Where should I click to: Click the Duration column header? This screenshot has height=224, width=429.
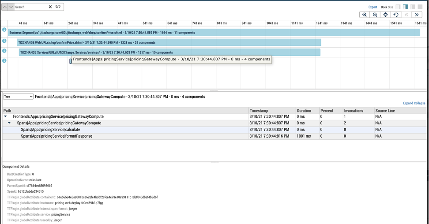coord(304,111)
